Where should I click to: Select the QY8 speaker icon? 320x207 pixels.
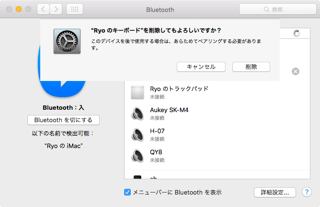coord(137,156)
